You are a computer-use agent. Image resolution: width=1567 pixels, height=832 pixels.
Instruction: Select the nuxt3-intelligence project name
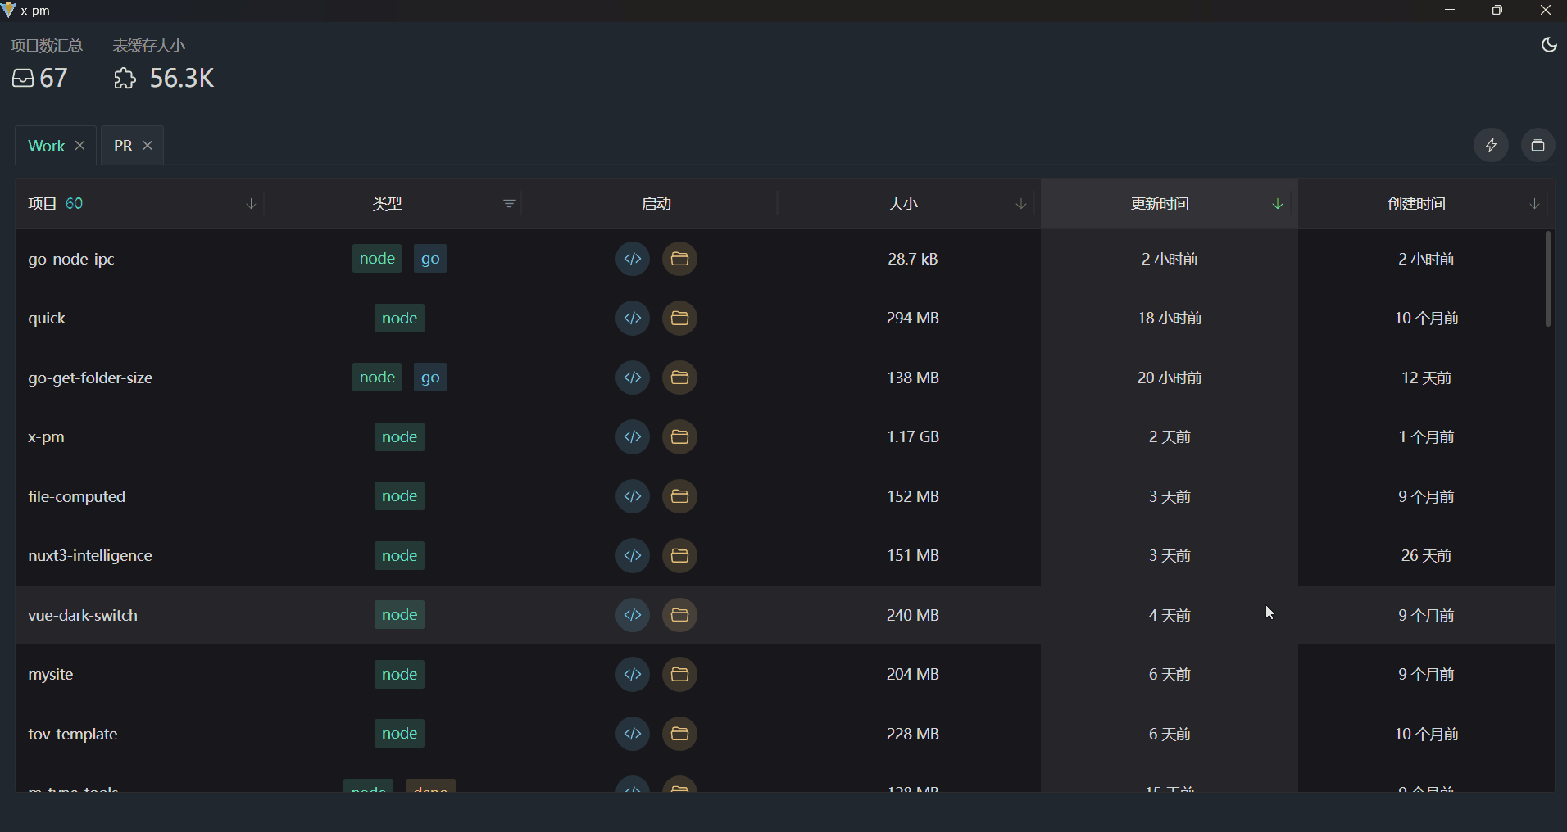pos(90,555)
